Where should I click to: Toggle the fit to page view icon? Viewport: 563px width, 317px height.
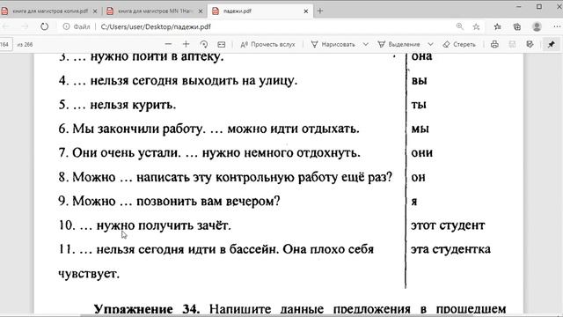[222, 44]
